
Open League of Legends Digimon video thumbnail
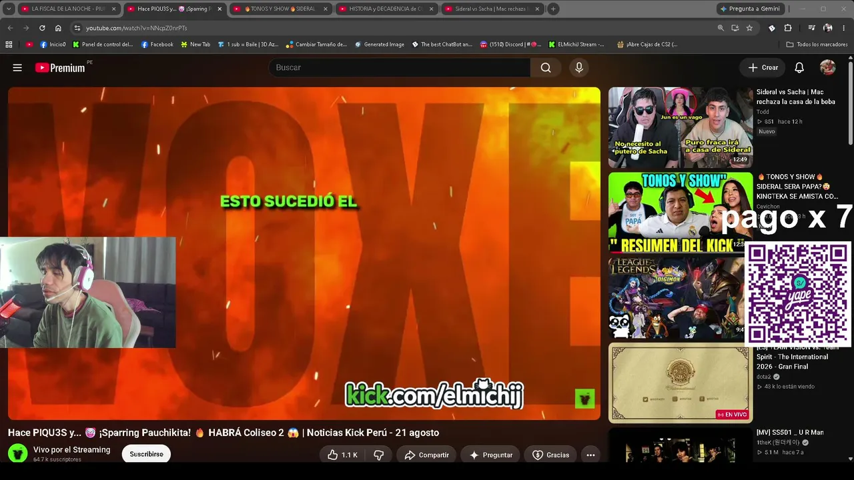[677, 298]
